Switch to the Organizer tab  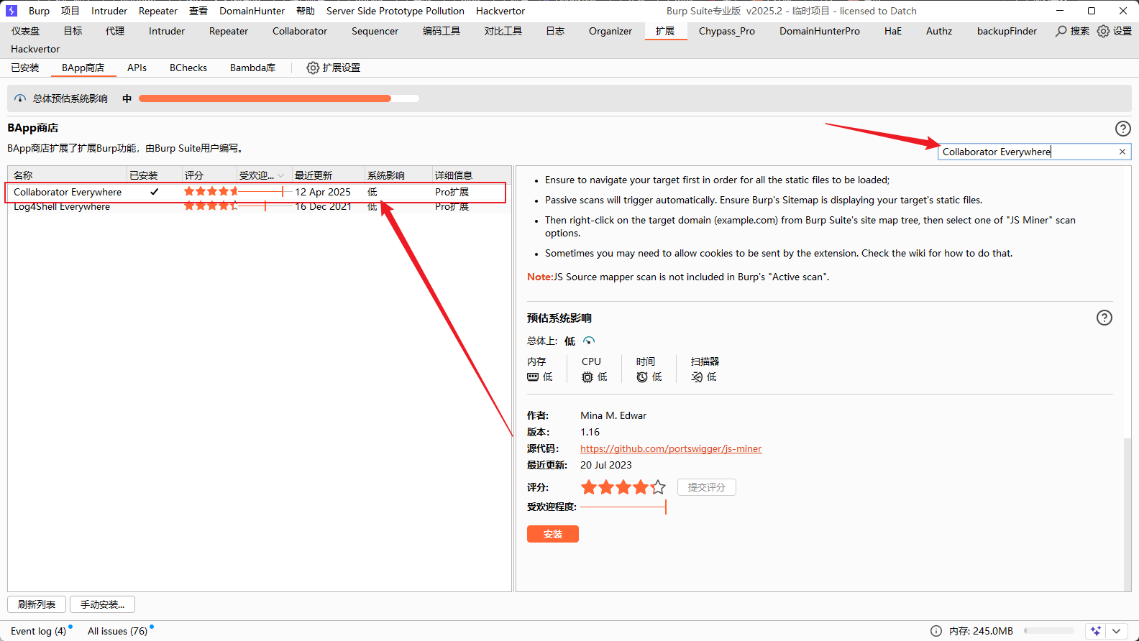tap(610, 31)
